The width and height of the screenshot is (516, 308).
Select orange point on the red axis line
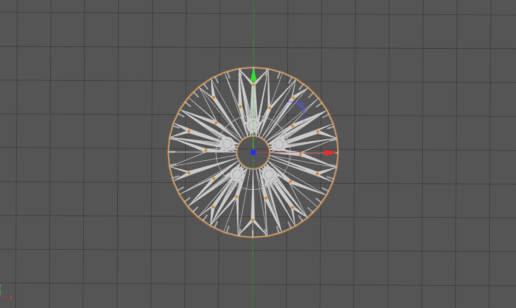click(300, 154)
